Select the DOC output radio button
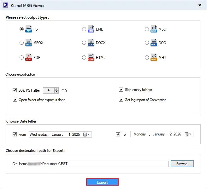Image resolution: width=207 pixels, height=189 pixels. [147, 43]
